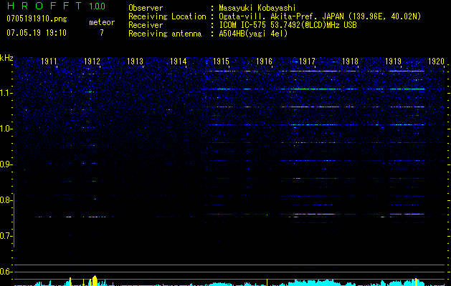Click time marker 1912
This screenshot has height=286, width=451.
[x=92, y=61]
